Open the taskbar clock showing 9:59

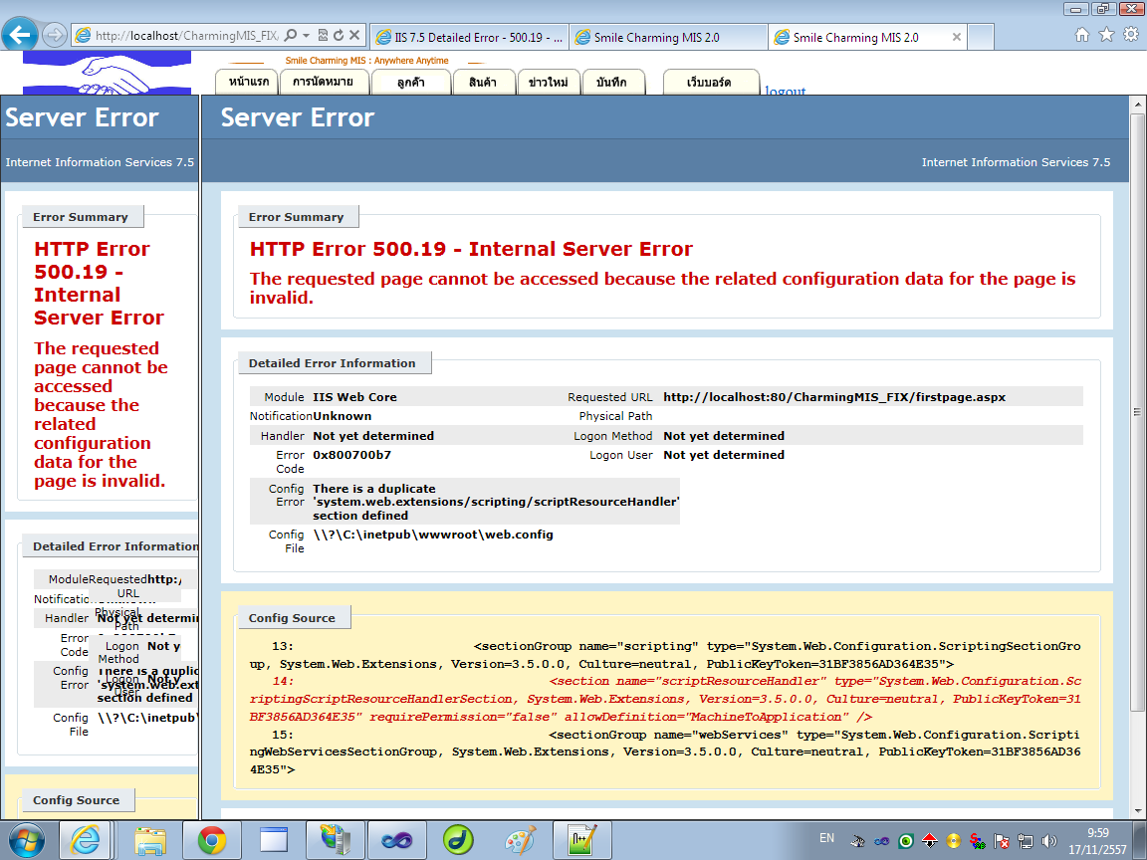coord(1098,841)
